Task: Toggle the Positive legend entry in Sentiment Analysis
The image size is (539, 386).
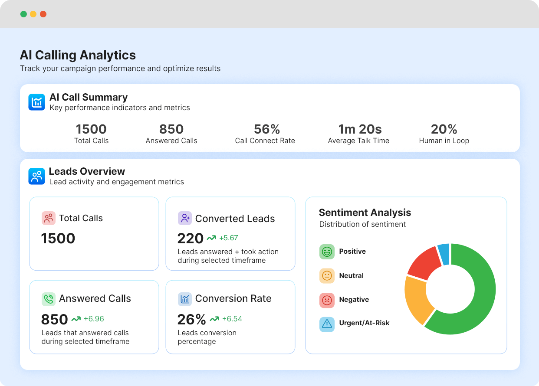Action: pyautogui.click(x=353, y=252)
